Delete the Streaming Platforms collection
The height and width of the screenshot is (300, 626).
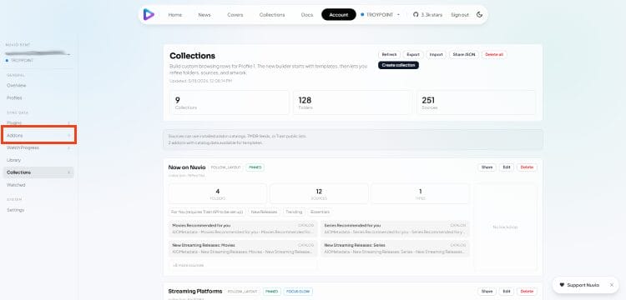click(x=527, y=292)
